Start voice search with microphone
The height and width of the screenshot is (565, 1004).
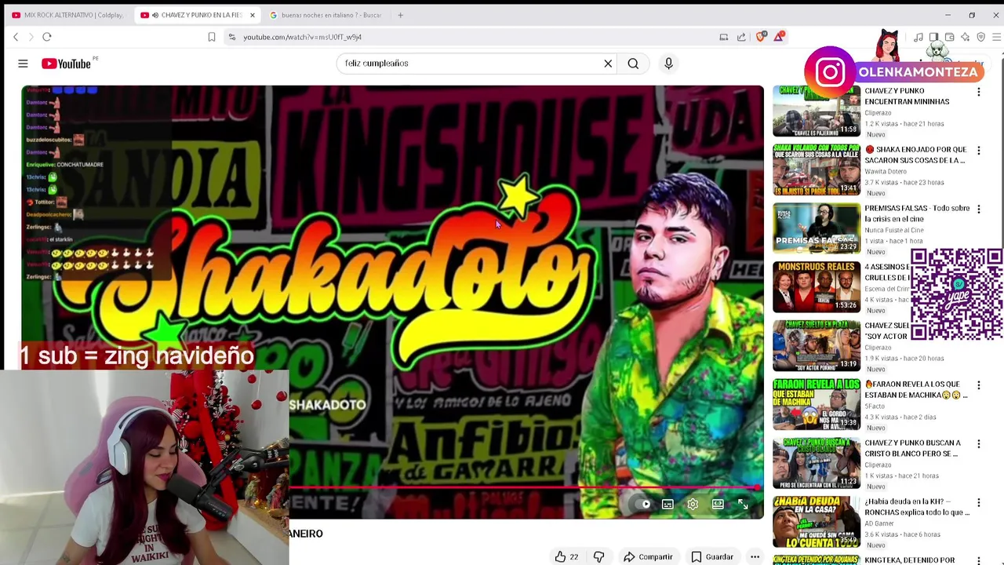668,64
